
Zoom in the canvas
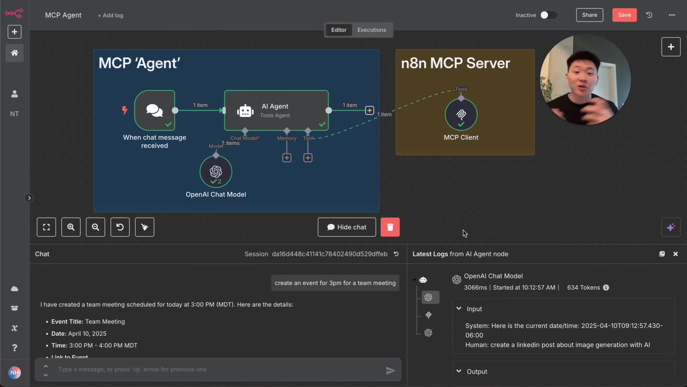[x=71, y=227]
